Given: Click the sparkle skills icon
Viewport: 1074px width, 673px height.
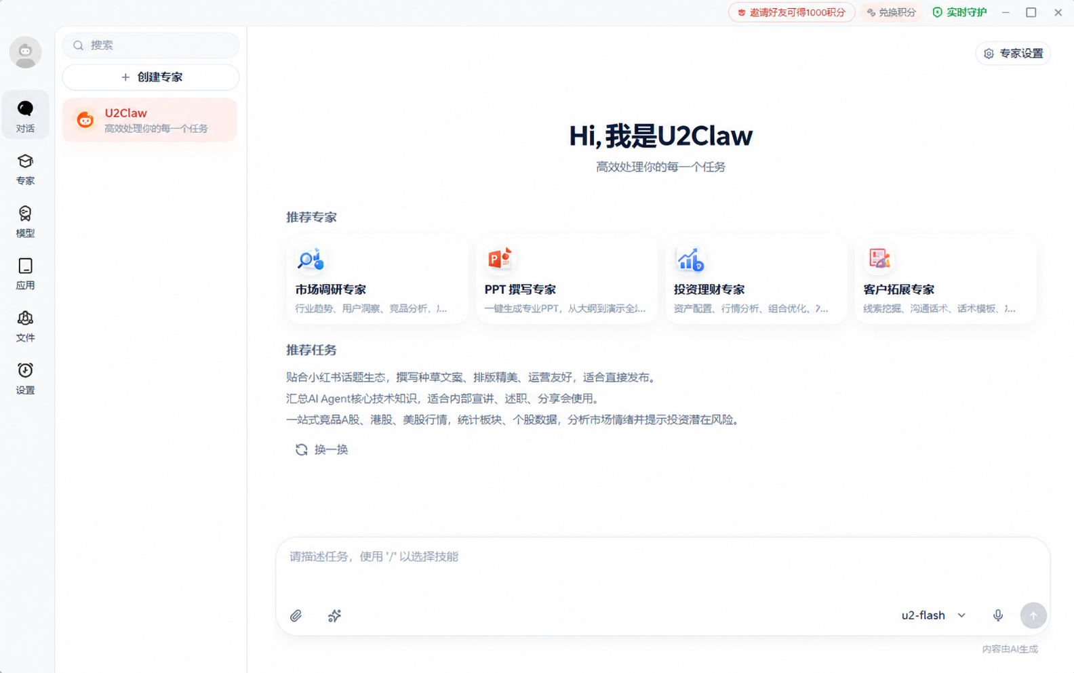Looking at the screenshot, I should [334, 615].
